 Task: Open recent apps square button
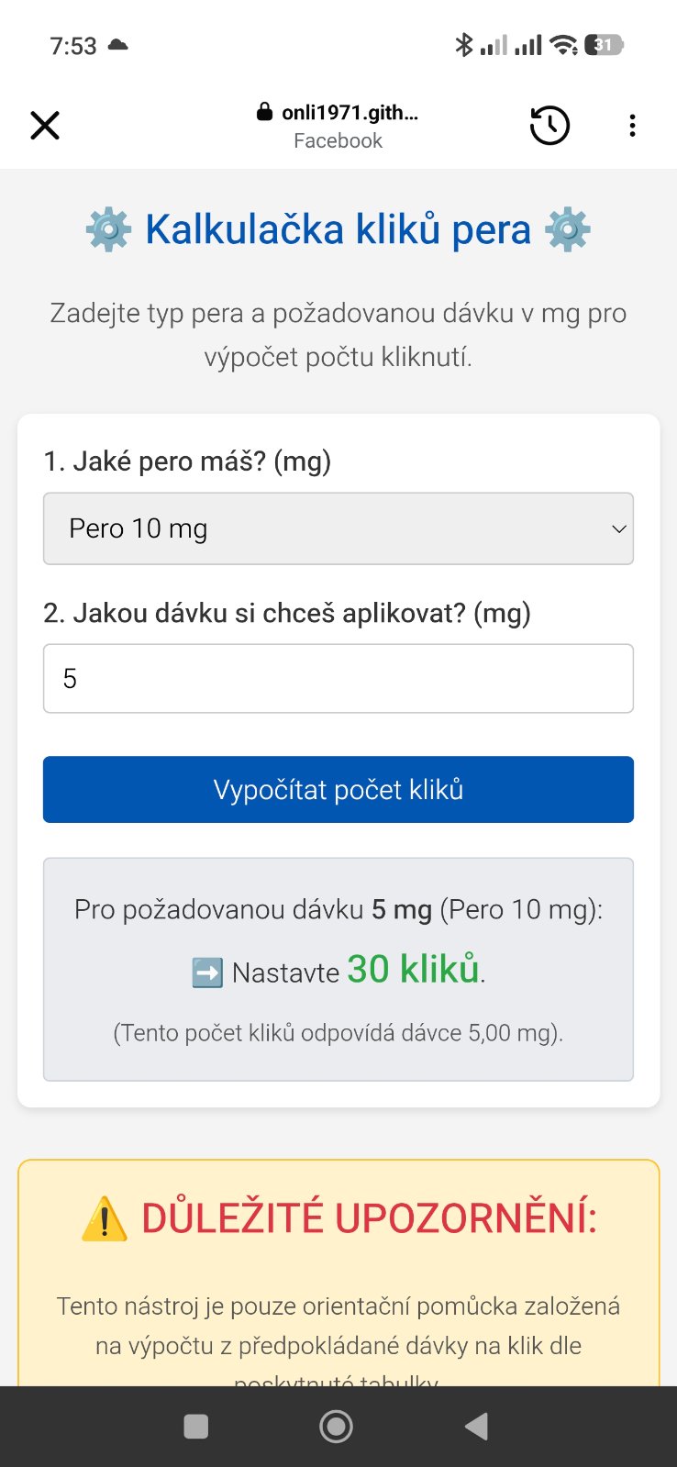coord(196,1427)
